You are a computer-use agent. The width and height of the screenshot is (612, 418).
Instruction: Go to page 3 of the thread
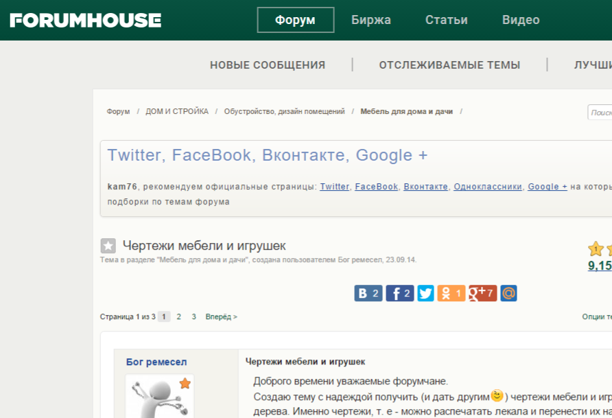[x=193, y=316]
